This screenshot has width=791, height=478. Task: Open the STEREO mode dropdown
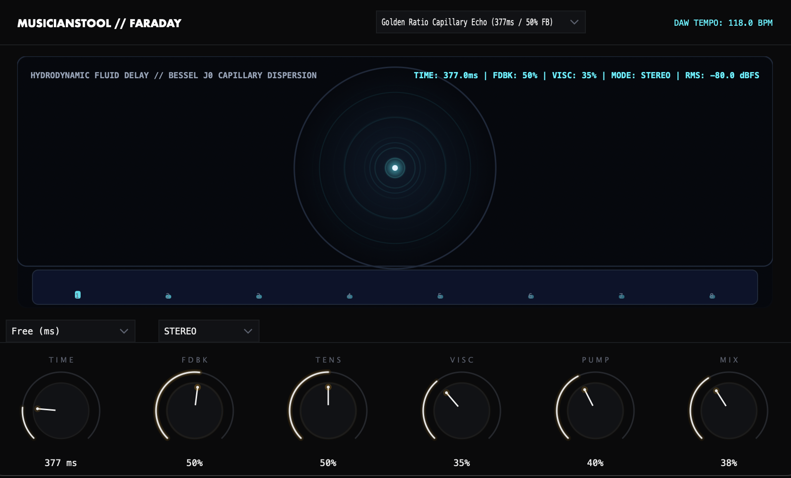208,331
